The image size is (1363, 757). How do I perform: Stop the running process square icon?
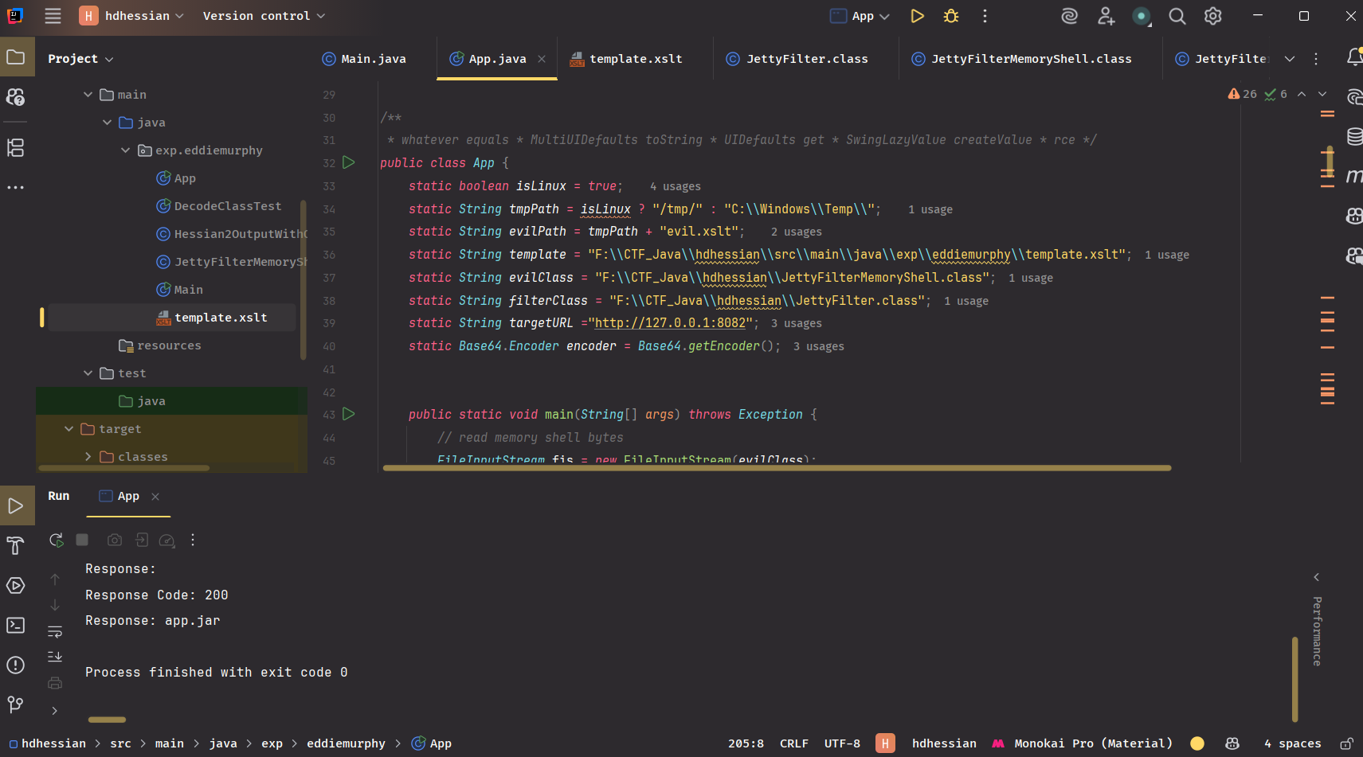82,540
